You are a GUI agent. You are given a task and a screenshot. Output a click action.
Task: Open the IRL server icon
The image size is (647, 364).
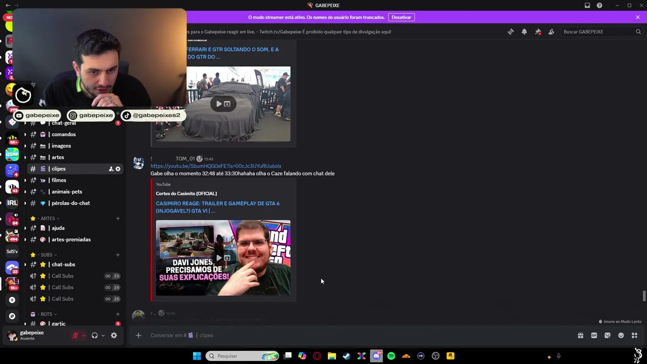coord(12,203)
